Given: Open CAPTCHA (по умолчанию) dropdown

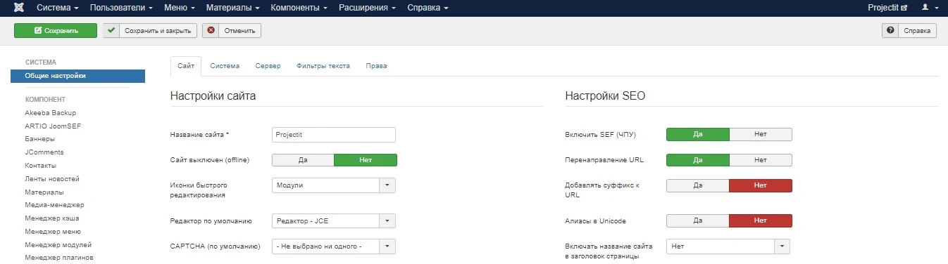Looking at the screenshot, I should (334, 246).
